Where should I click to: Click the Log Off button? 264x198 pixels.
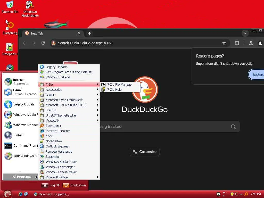[x=51, y=185]
